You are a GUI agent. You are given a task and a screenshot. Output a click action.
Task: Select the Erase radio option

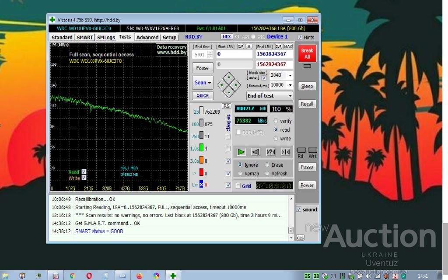pyautogui.click(x=267, y=165)
